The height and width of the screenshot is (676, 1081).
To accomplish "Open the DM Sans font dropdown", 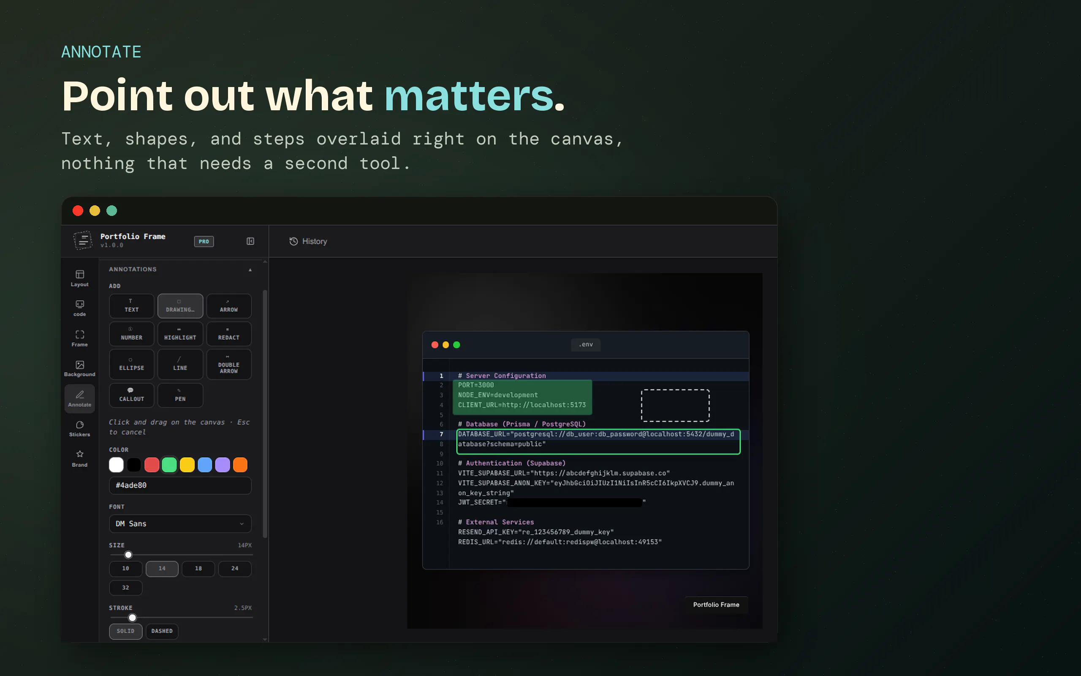I will 180,523.
